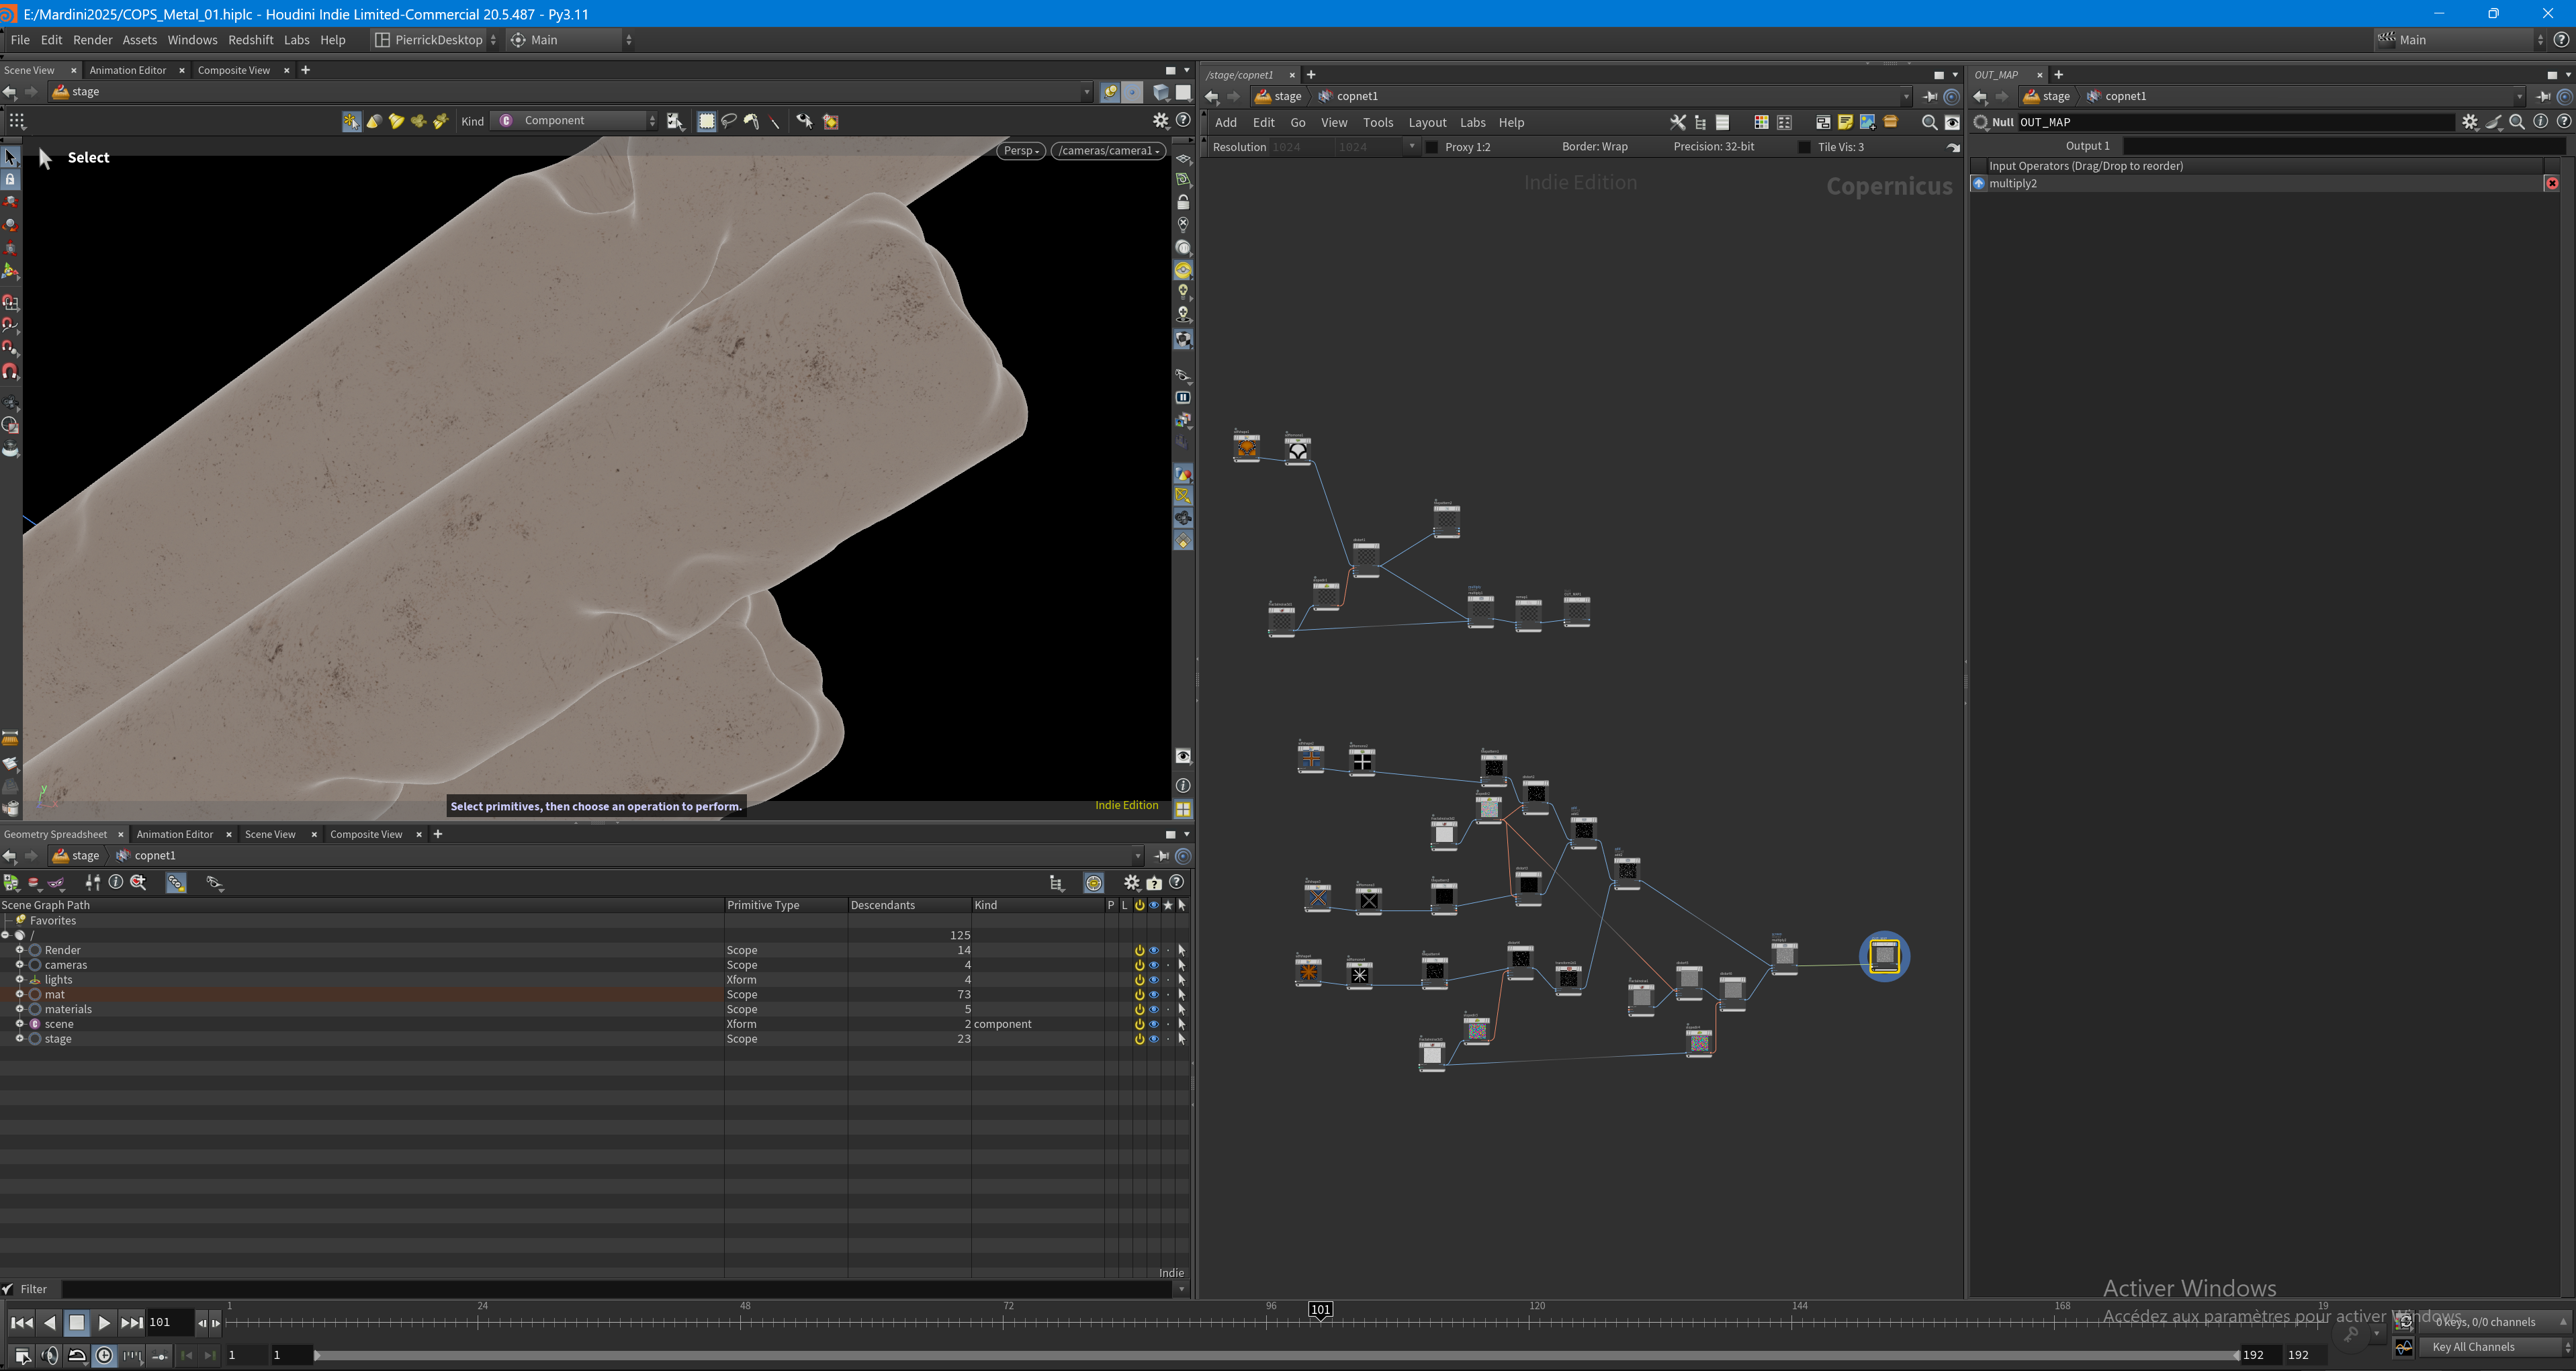The image size is (2576, 1371).
Task: Click the color palette icon in network toolbar
Action: 1761,122
